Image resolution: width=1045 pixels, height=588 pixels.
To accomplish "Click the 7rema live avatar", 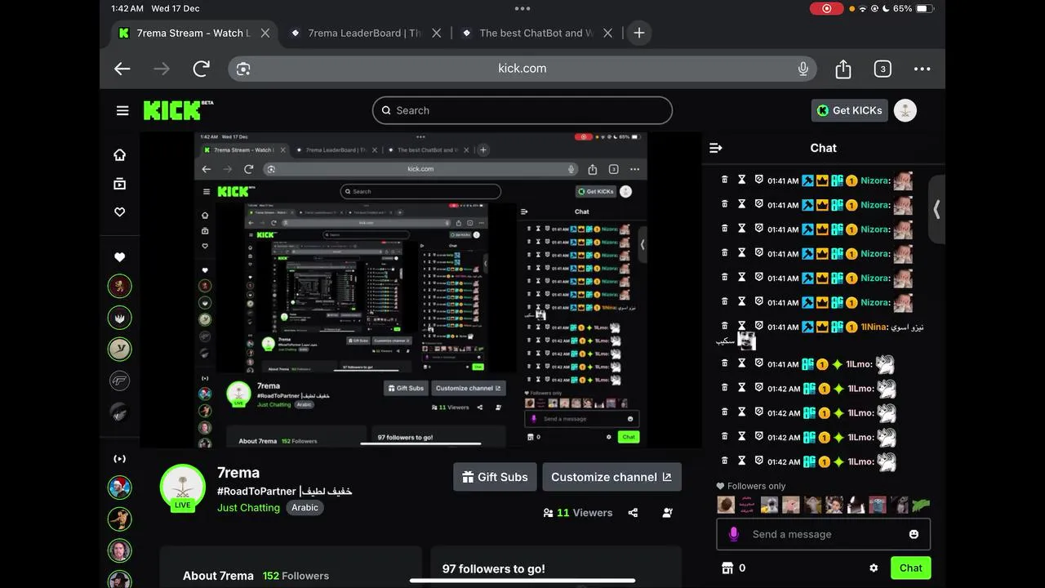I will (x=183, y=488).
